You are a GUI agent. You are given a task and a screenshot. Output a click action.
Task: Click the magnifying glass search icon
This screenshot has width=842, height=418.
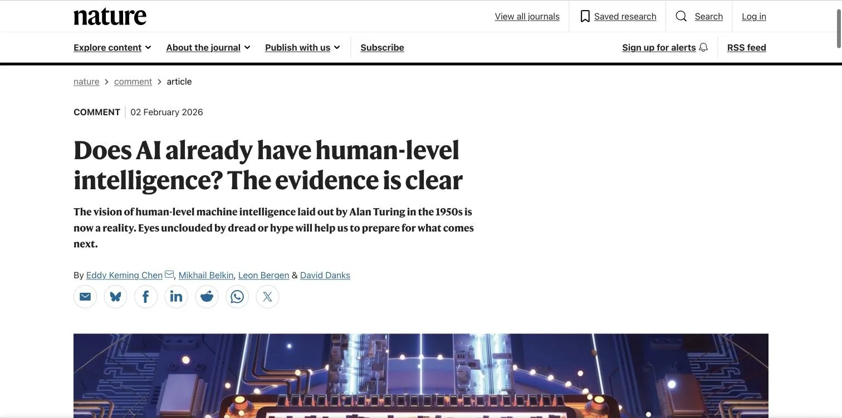pos(681,16)
